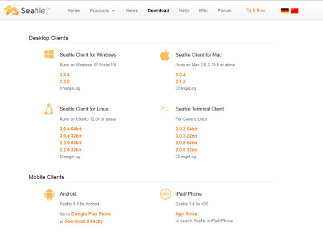The image size is (323, 234).
Task: Click the terminal prompt icon
Action: pos(165,109)
